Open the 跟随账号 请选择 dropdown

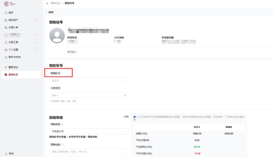pyautogui.click(x=89, y=80)
